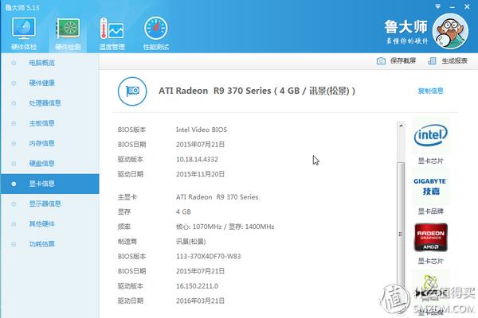Click the scroll up arrow of the info list
The height and width of the screenshot is (318, 478).
pos(401,126)
